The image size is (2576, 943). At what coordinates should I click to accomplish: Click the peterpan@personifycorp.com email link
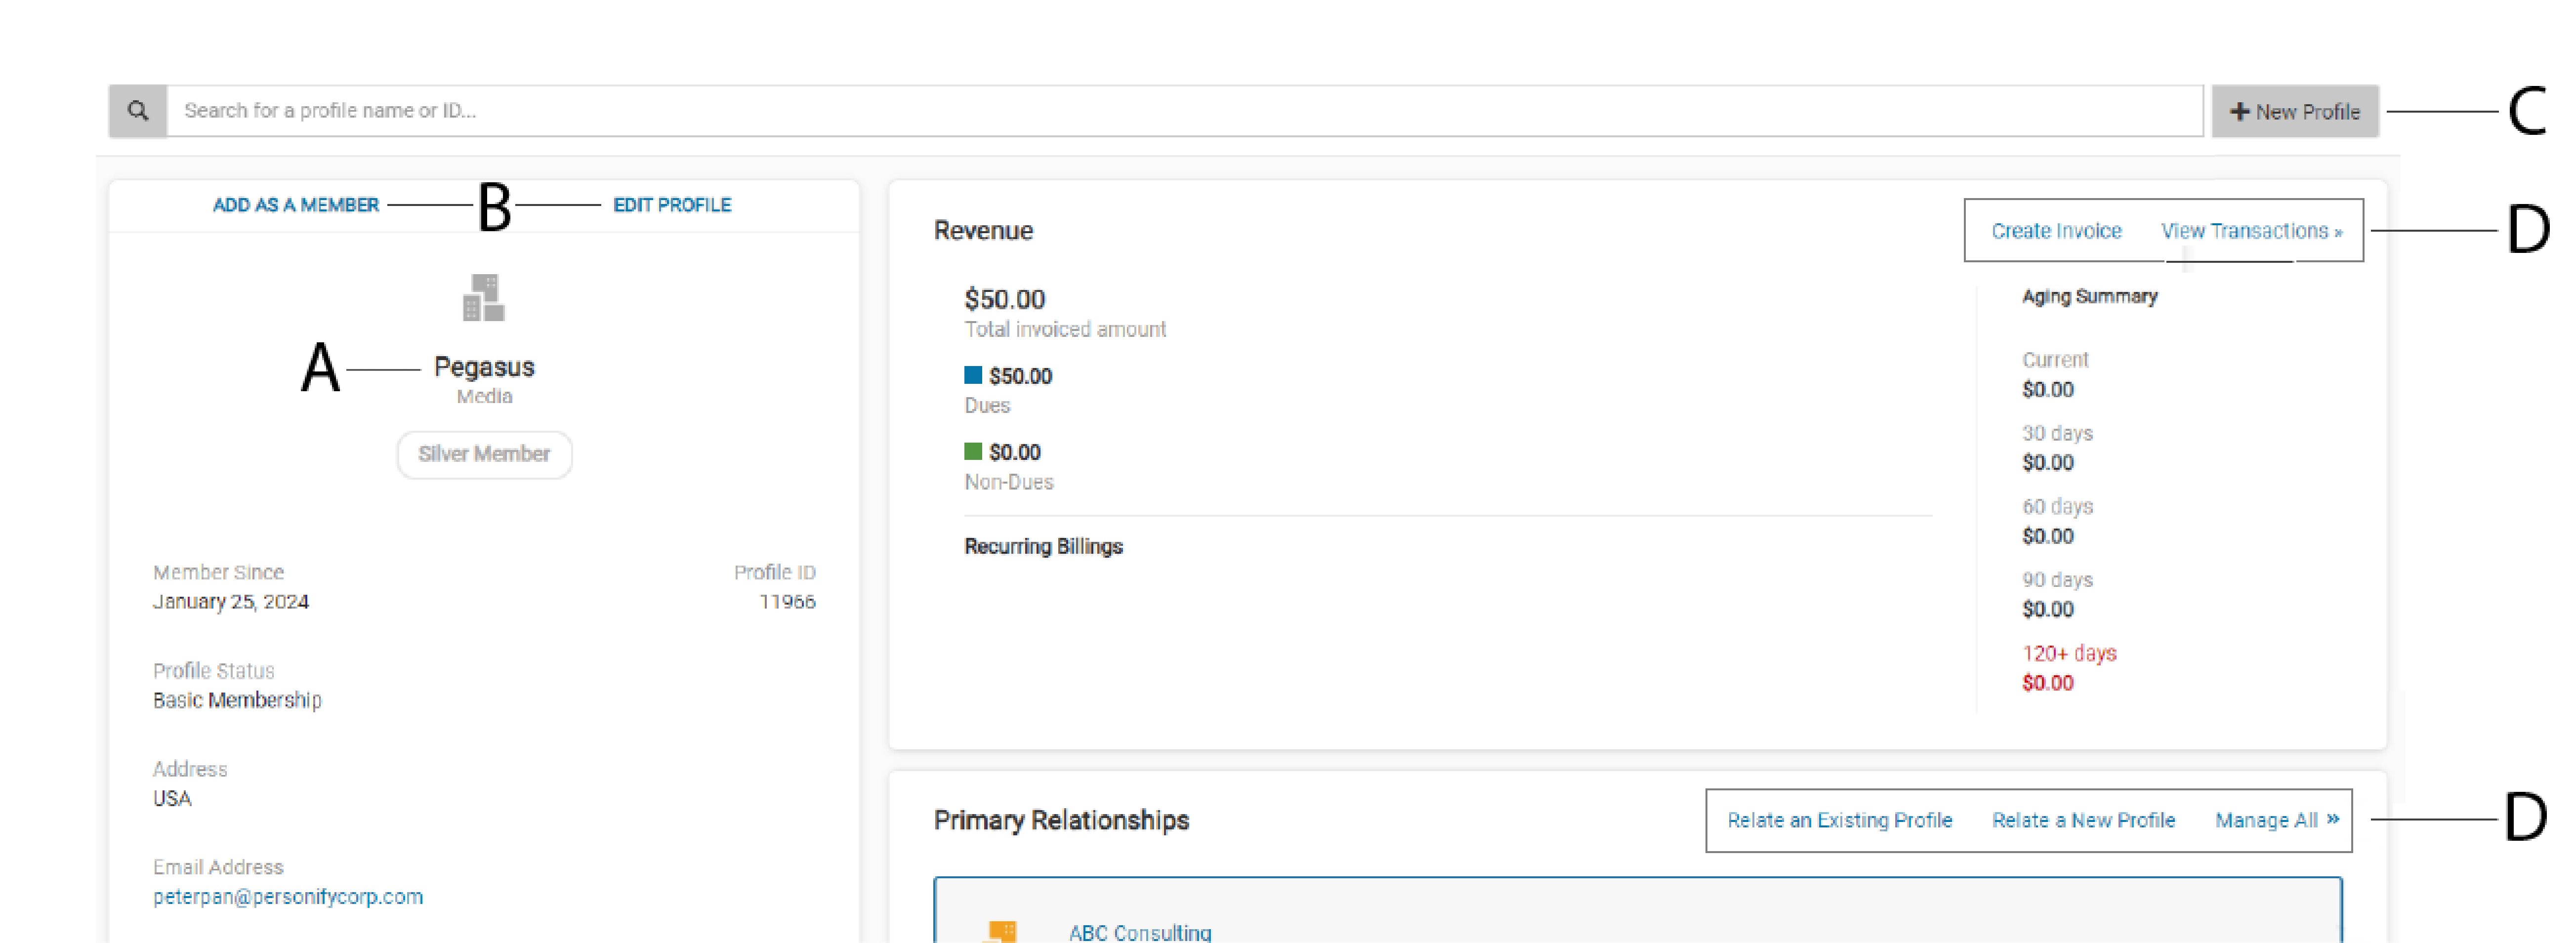click(288, 896)
